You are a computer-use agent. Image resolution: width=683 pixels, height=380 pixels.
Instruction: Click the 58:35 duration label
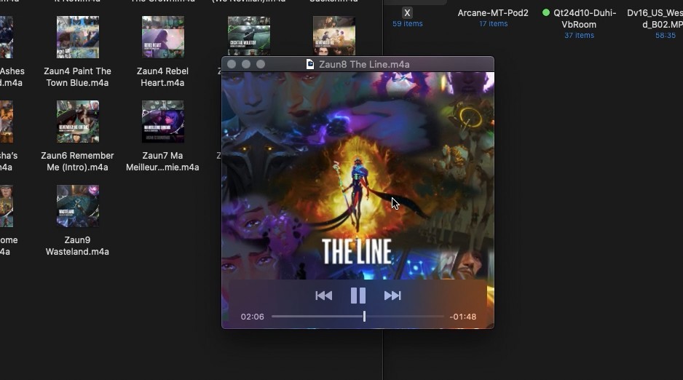665,35
